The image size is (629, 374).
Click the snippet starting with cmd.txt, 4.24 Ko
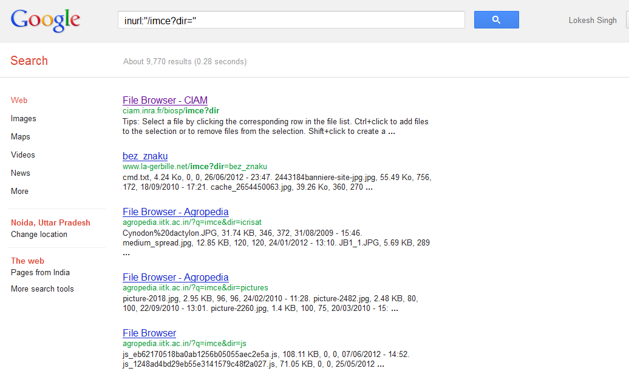[277, 182]
